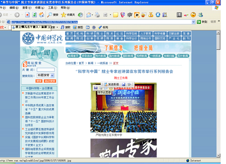Screen dimensions: 226x164
Task: Click the vertical scrollbar down arrow
Action: 218,155
